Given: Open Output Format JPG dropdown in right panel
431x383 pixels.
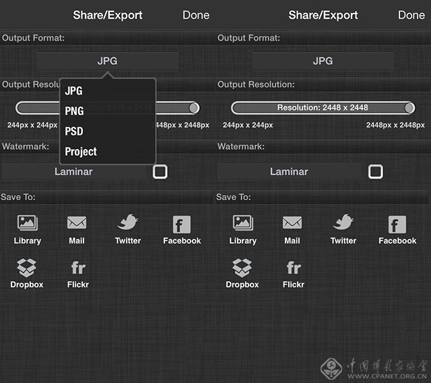Looking at the screenshot, I should point(323,61).
